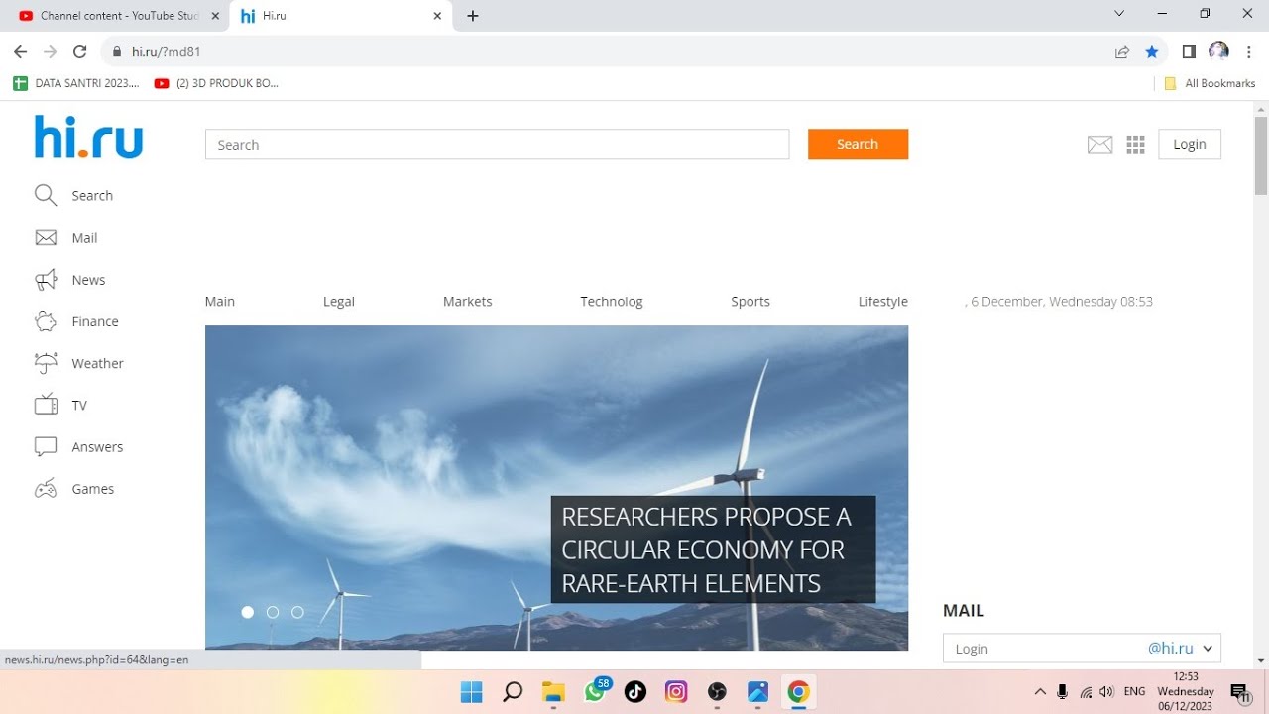Open the volume icon in system tray

tap(1106, 692)
